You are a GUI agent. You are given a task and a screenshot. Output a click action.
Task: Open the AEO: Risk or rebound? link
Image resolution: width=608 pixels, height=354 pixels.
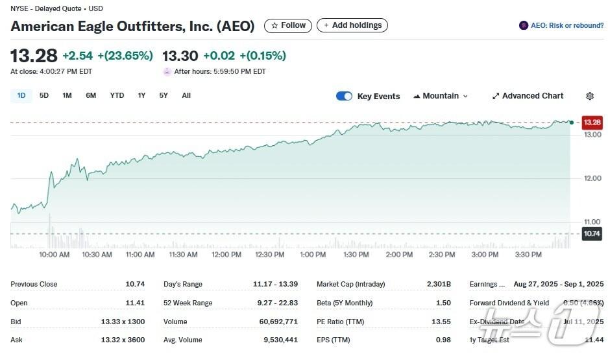[566, 25]
